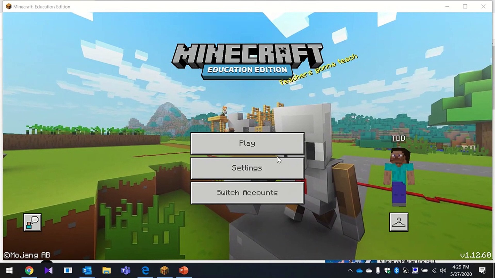Open Google Chrome from taskbar

click(29, 271)
